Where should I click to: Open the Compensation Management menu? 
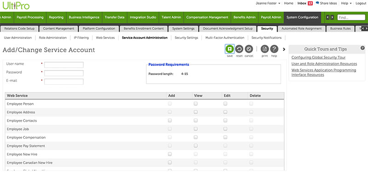207,17
